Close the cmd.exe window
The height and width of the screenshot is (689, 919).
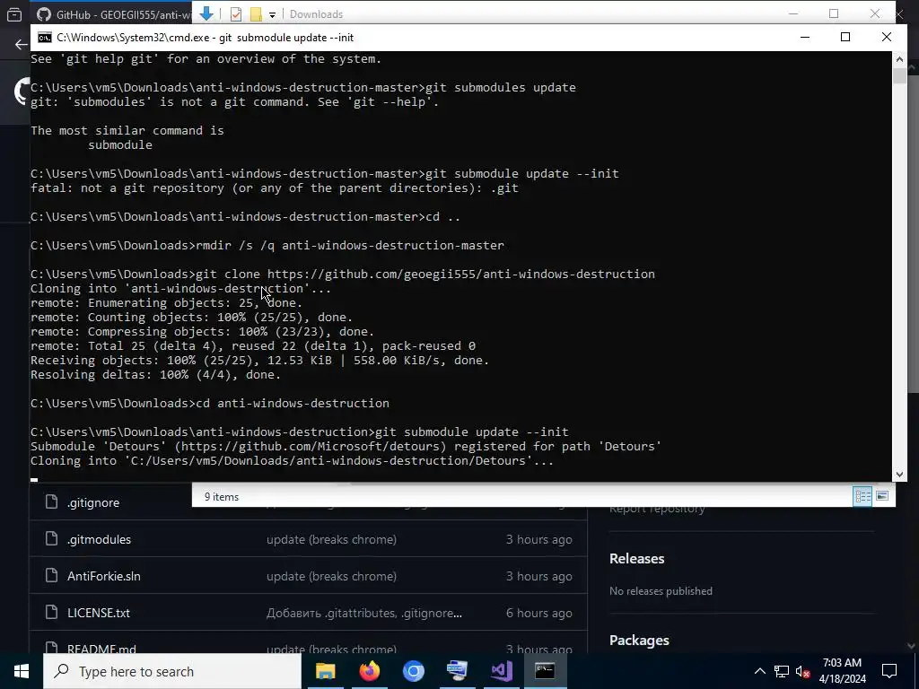point(886,37)
